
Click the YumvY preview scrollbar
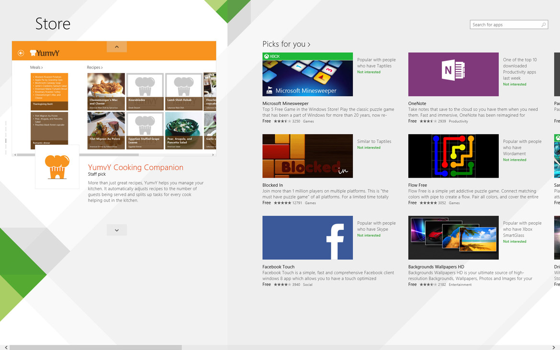(x=78, y=155)
